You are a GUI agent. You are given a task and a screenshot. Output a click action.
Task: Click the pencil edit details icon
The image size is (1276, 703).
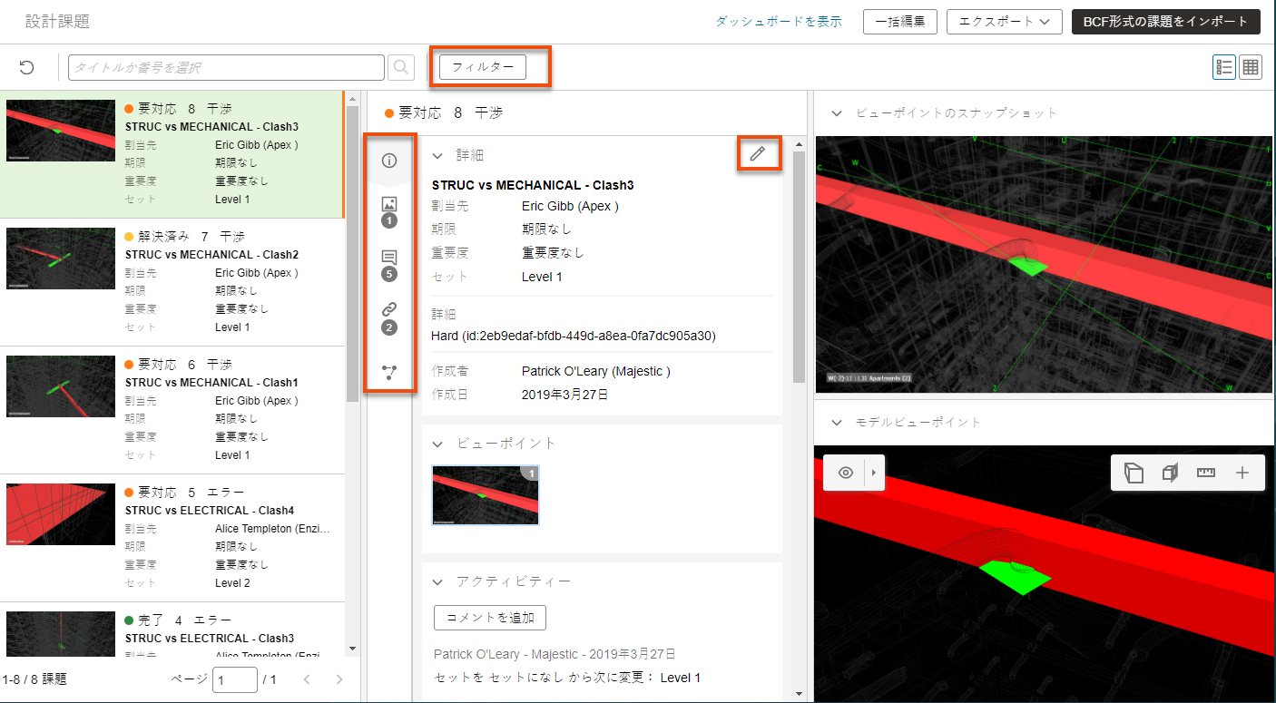758,154
